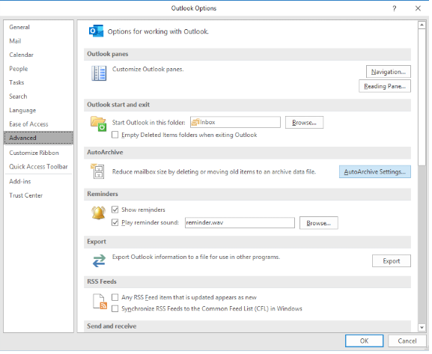Toggle Play reminder sound checkbox
This screenshot has width=432, height=354.
coord(115,222)
